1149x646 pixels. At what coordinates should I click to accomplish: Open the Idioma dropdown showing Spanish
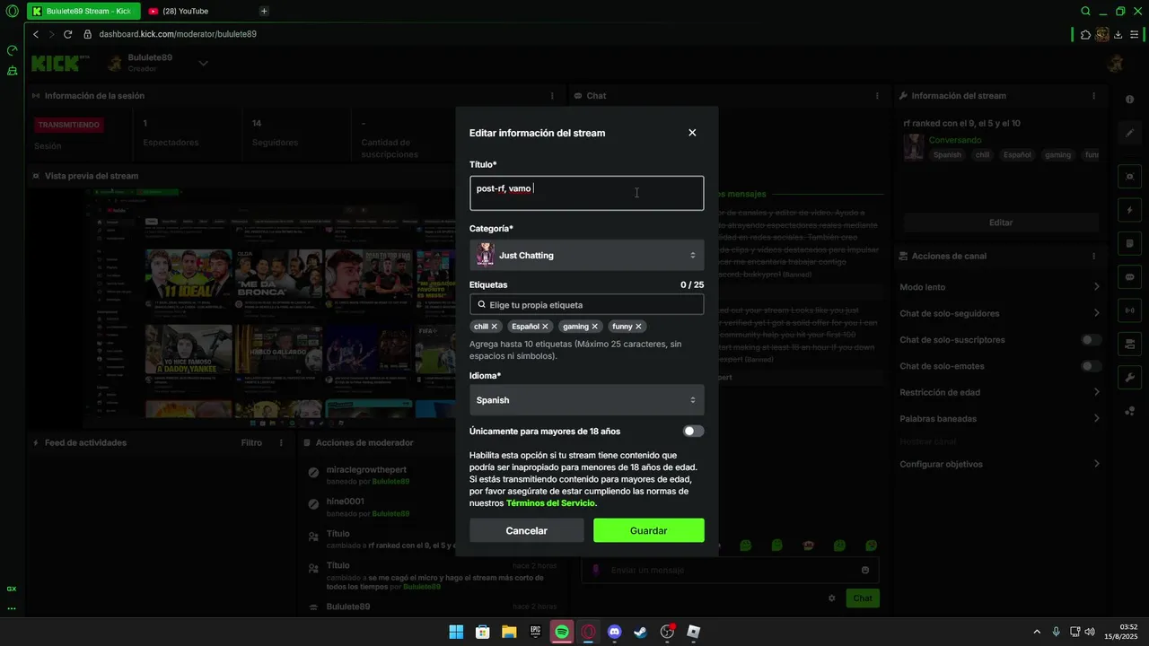tap(586, 400)
